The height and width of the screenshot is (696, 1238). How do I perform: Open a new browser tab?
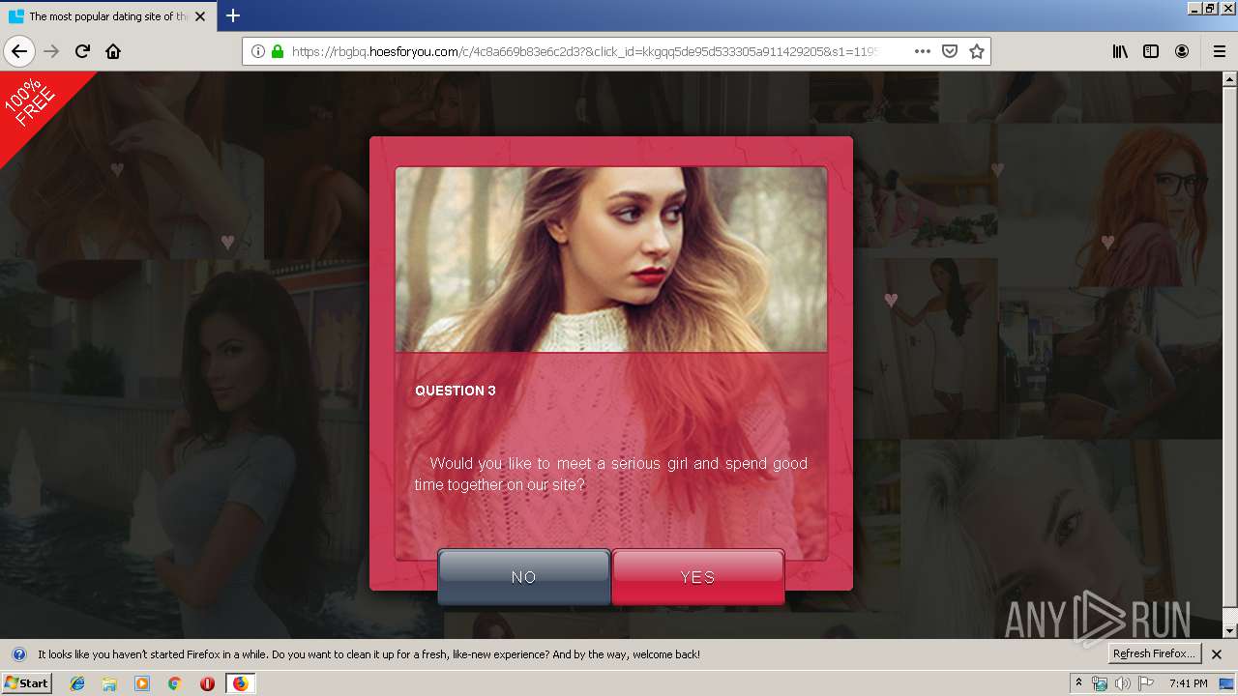click(233, 15)
